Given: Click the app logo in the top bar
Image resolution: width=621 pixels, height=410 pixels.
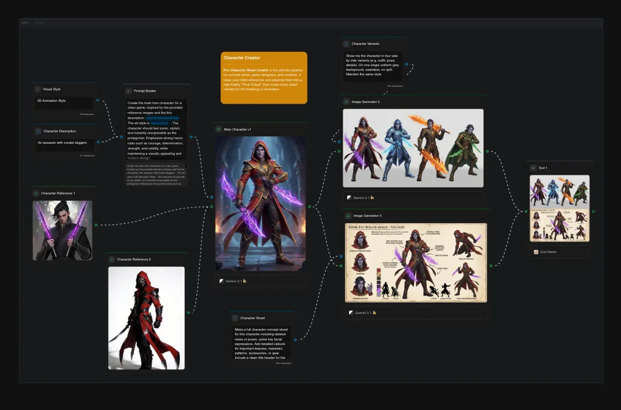Looking at the screenshot, I should click(25, 22).
